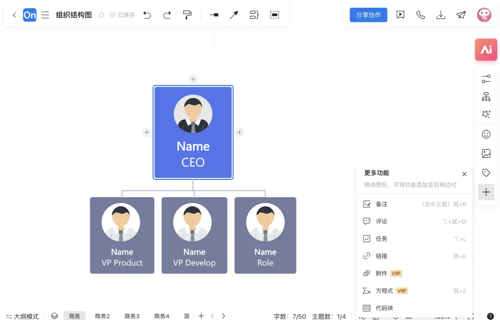Toggle the favorite star for 组织结构图
This screenshot has height=320, width=500.
click(x=101, y=15)
